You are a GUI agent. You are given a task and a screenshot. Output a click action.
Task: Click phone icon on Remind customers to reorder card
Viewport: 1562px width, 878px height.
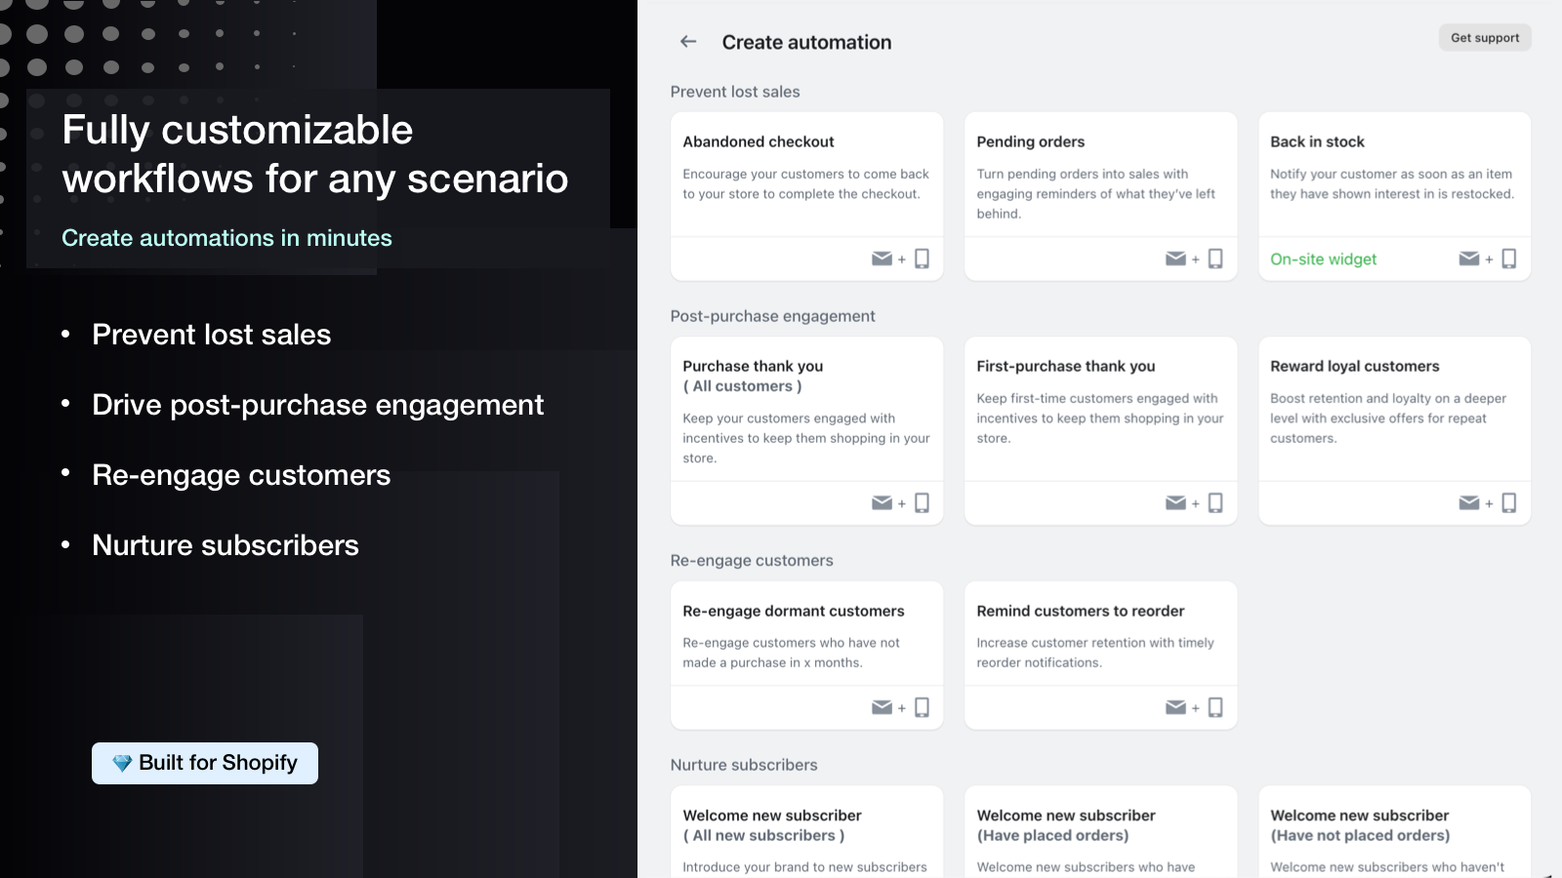(x=1215, y=707)
